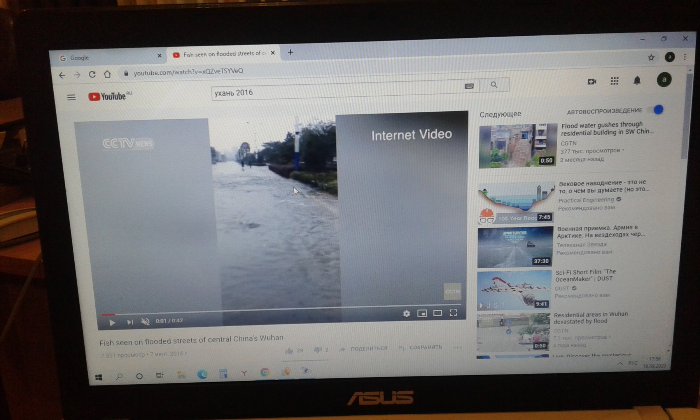This screenshot has height=420, width=700.
Task: Toggle theater mode
Action: tap(437, 313)
